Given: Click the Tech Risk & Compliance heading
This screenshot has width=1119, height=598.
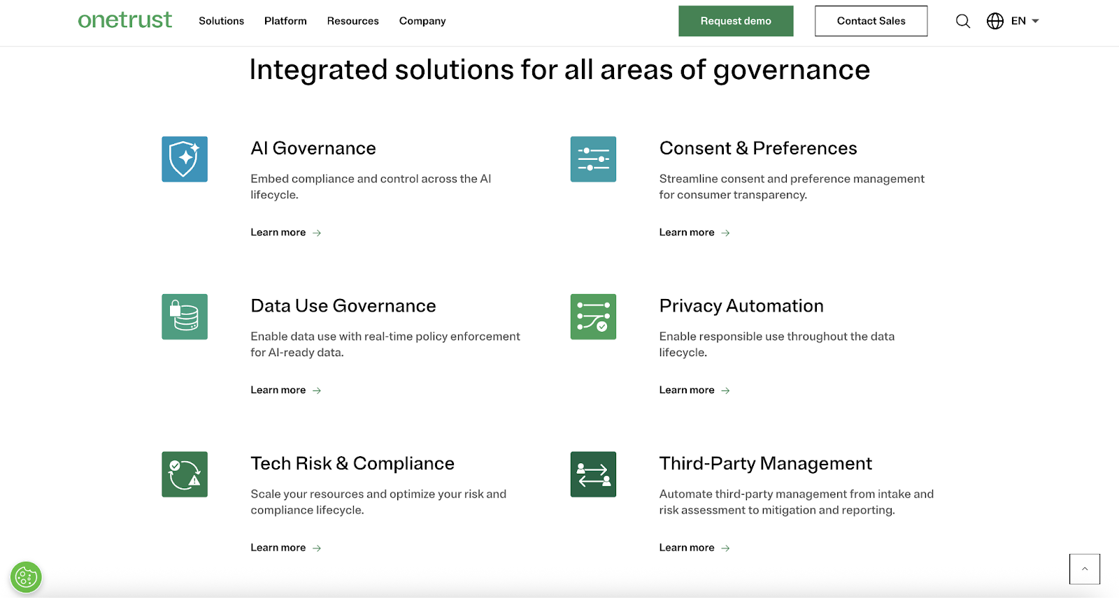Looking at the screenshot, I should tap(352, 463).
